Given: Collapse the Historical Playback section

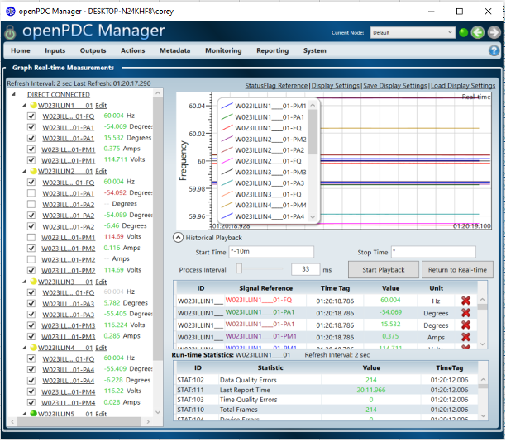Looking at the screenshot, I should (178, 237).
